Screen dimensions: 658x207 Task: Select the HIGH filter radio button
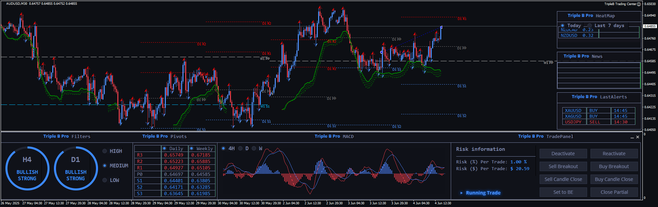(x=105, y=151)
